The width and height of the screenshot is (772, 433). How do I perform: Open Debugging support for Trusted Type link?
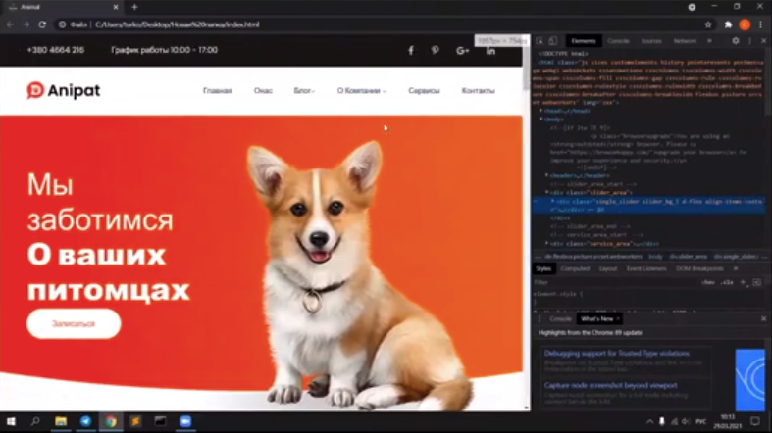coord(616,354)
